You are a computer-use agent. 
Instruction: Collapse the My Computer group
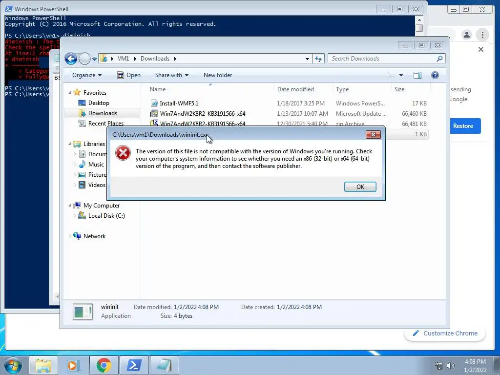pos(70,206)
